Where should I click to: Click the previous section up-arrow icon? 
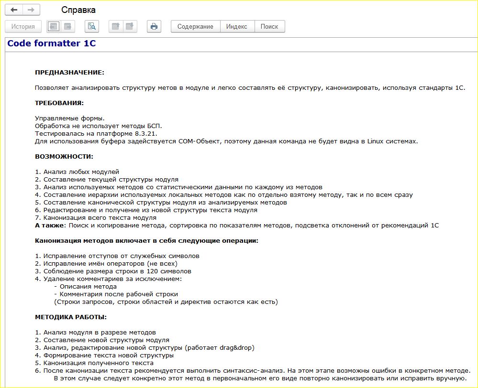pyautogui.click(x=115, y=26)
